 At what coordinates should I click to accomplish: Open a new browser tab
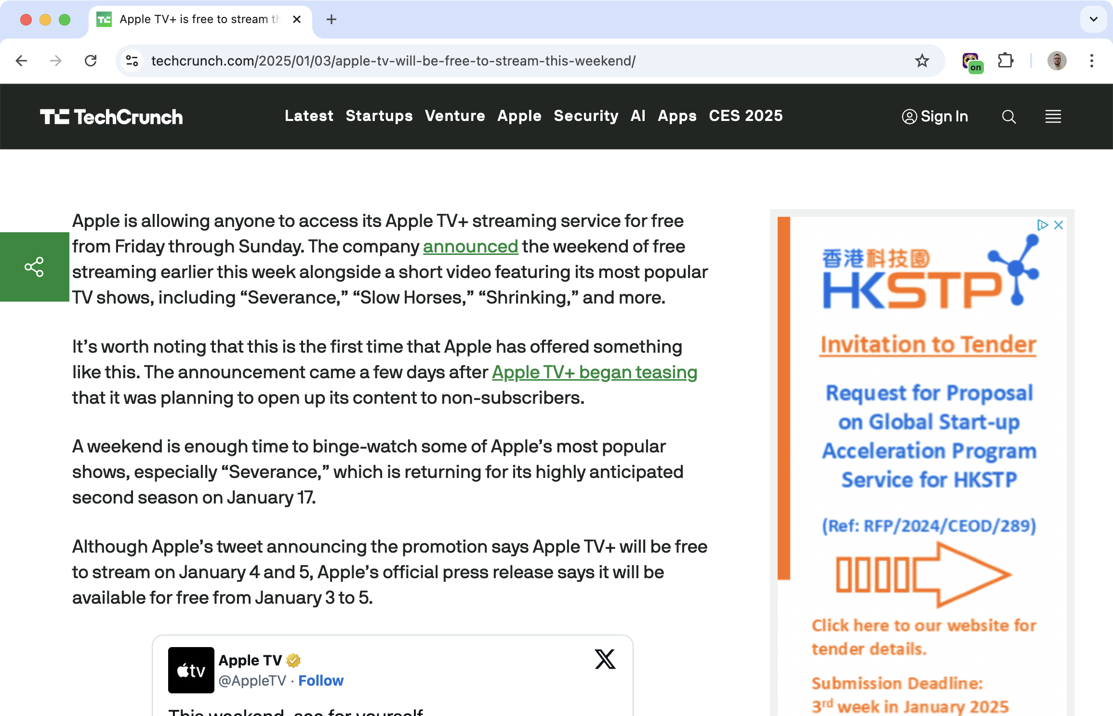tap(331, 19)
